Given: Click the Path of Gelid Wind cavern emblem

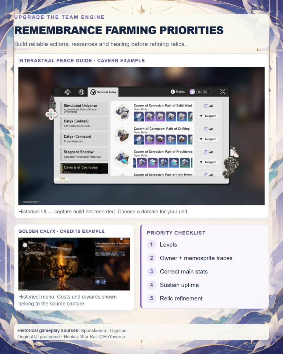Looking at the screenshot, I should click(122, 112).
